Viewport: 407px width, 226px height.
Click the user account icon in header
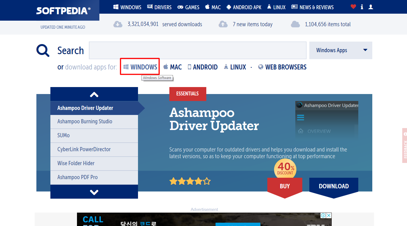pyautogui.click(x=371, y=7)
